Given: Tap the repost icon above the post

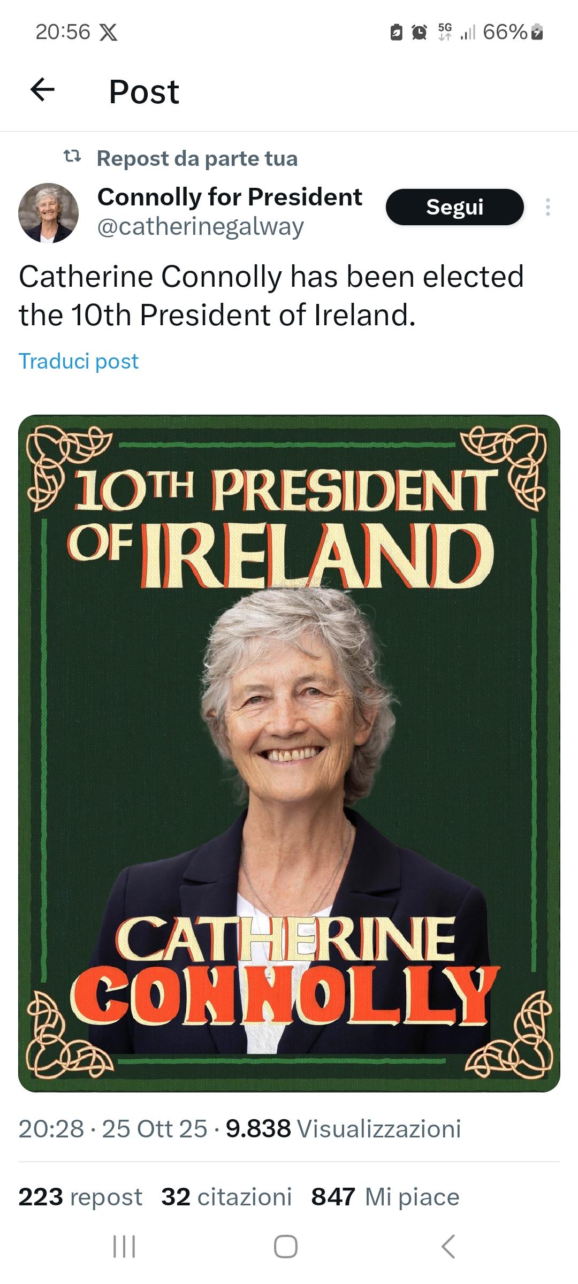Looking at the screenshot, I should pyautogui.click(x=72, y=157).
